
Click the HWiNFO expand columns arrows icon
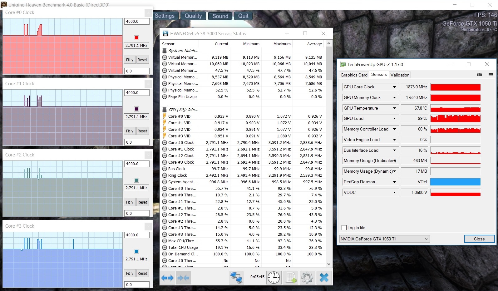(167, 278)
